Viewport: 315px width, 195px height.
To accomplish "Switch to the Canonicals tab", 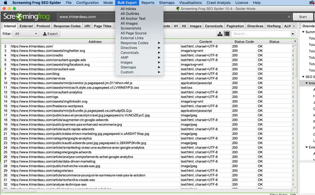I will (x=214, y=26).
